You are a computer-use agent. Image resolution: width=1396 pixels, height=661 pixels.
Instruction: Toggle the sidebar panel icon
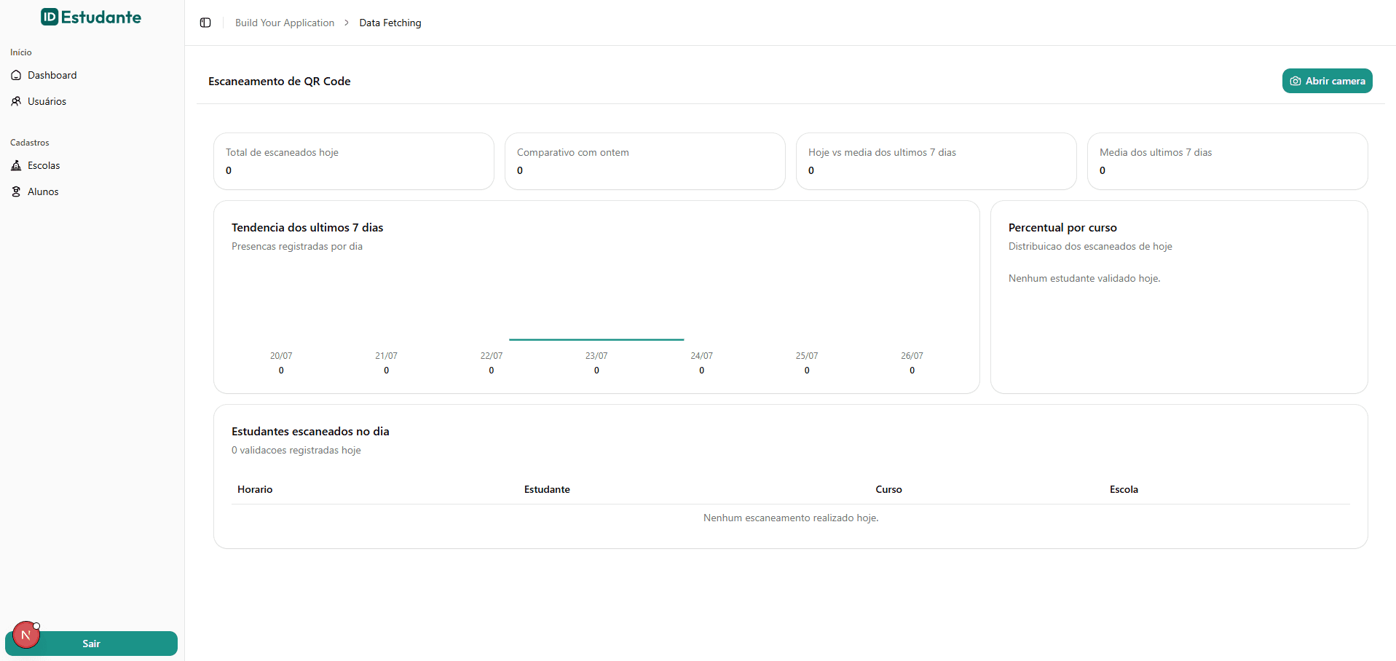point(205,23)
